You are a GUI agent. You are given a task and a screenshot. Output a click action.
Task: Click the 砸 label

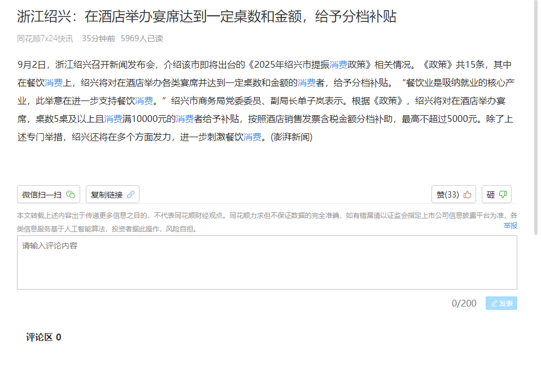click(491, 195)
